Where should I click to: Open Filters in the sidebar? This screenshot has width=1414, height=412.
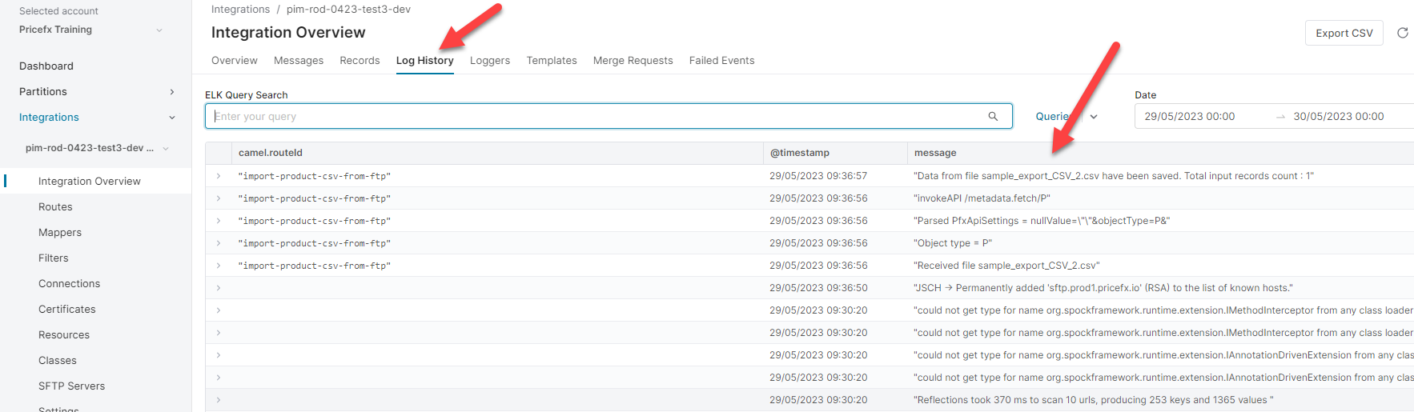tap(54, 258)
